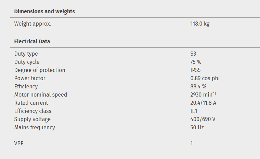The image size is (260, 159).
Task: Select the 118.0 kg weight value
Action: tap(200, 24)
